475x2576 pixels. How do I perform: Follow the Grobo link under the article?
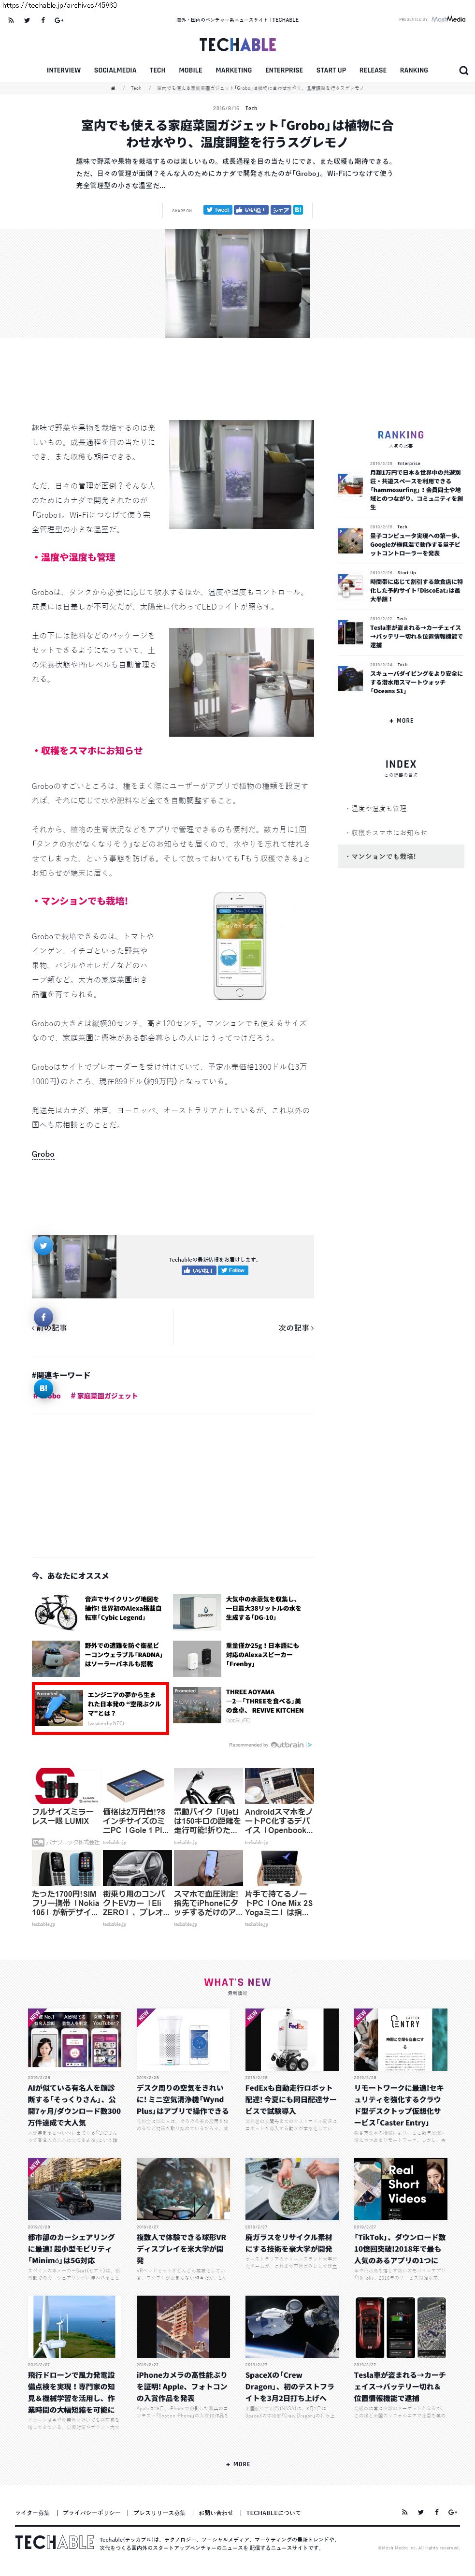click(43, 1154)
